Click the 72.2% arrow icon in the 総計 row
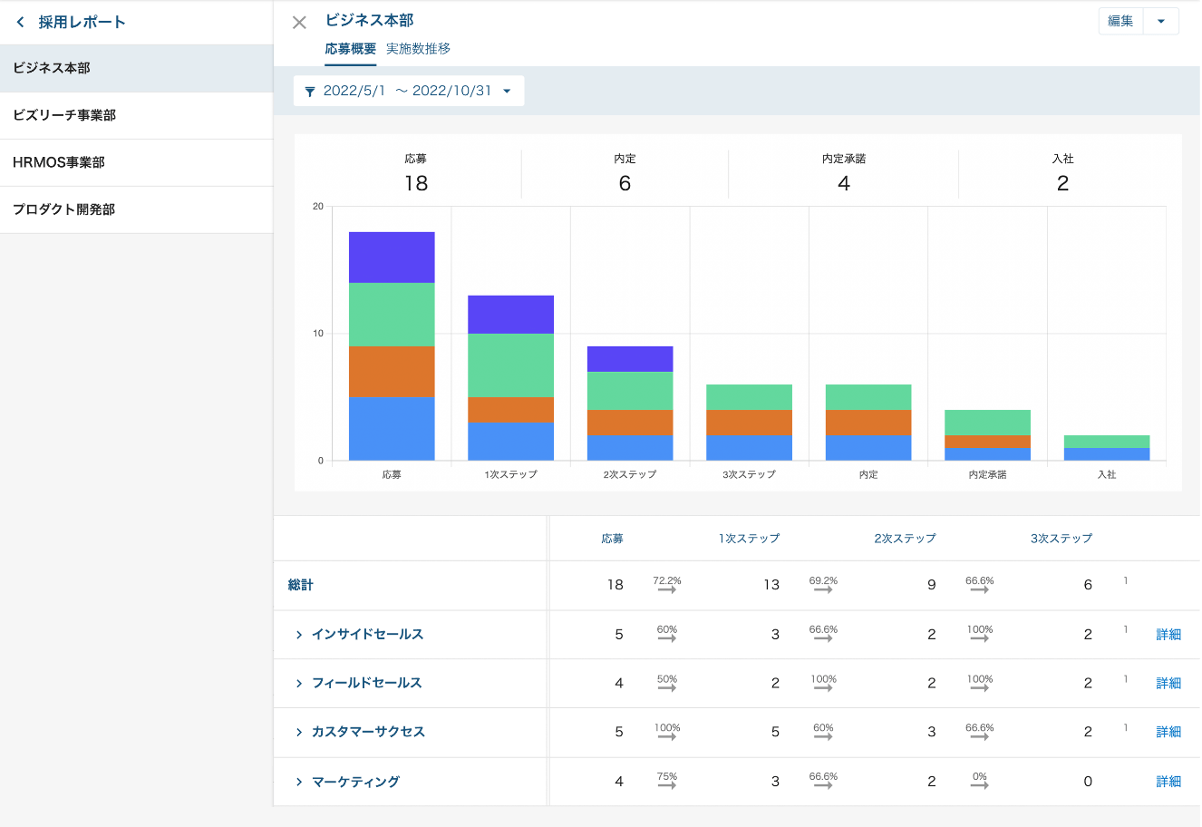1202x827 pixels. pyautogui.click(x=667, y=589)
